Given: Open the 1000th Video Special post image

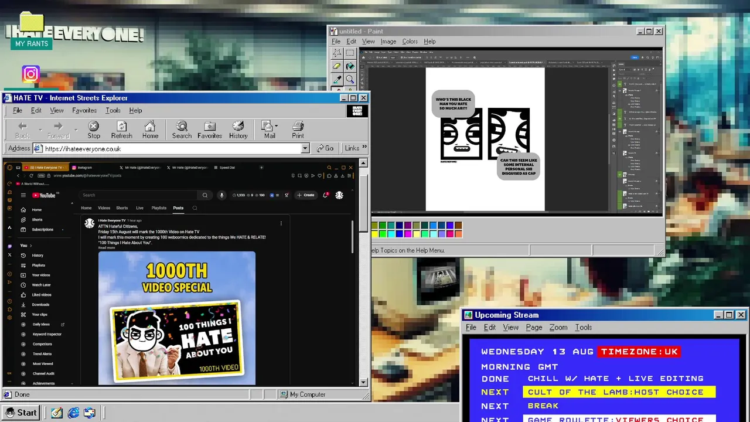Looking at the screenshot, I should click(x=177, y=318).
